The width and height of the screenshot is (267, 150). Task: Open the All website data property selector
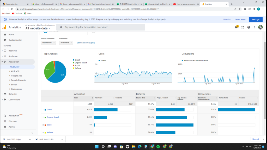click(x=38, y=28)
